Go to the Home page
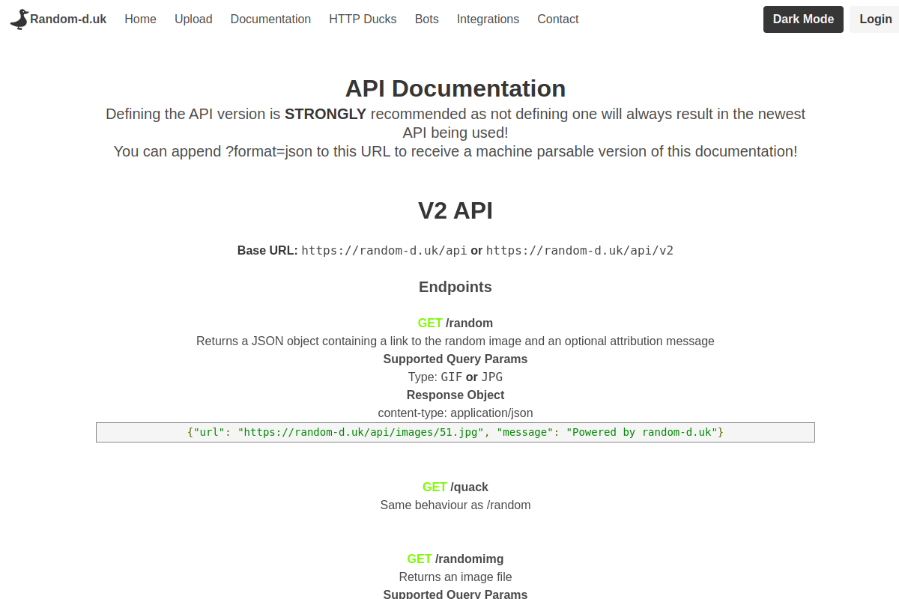899x599 pixels. pyautogui.click(x=141, y=19)
